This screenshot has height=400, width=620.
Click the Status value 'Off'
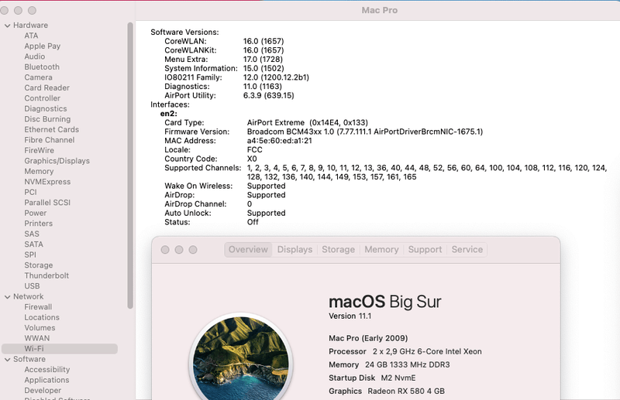pyautogui.click(x=253, y=222)
